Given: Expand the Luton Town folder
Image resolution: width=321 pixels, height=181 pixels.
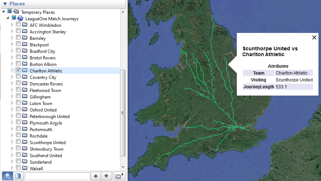Looking at the screenshot, I should [12, 103].
